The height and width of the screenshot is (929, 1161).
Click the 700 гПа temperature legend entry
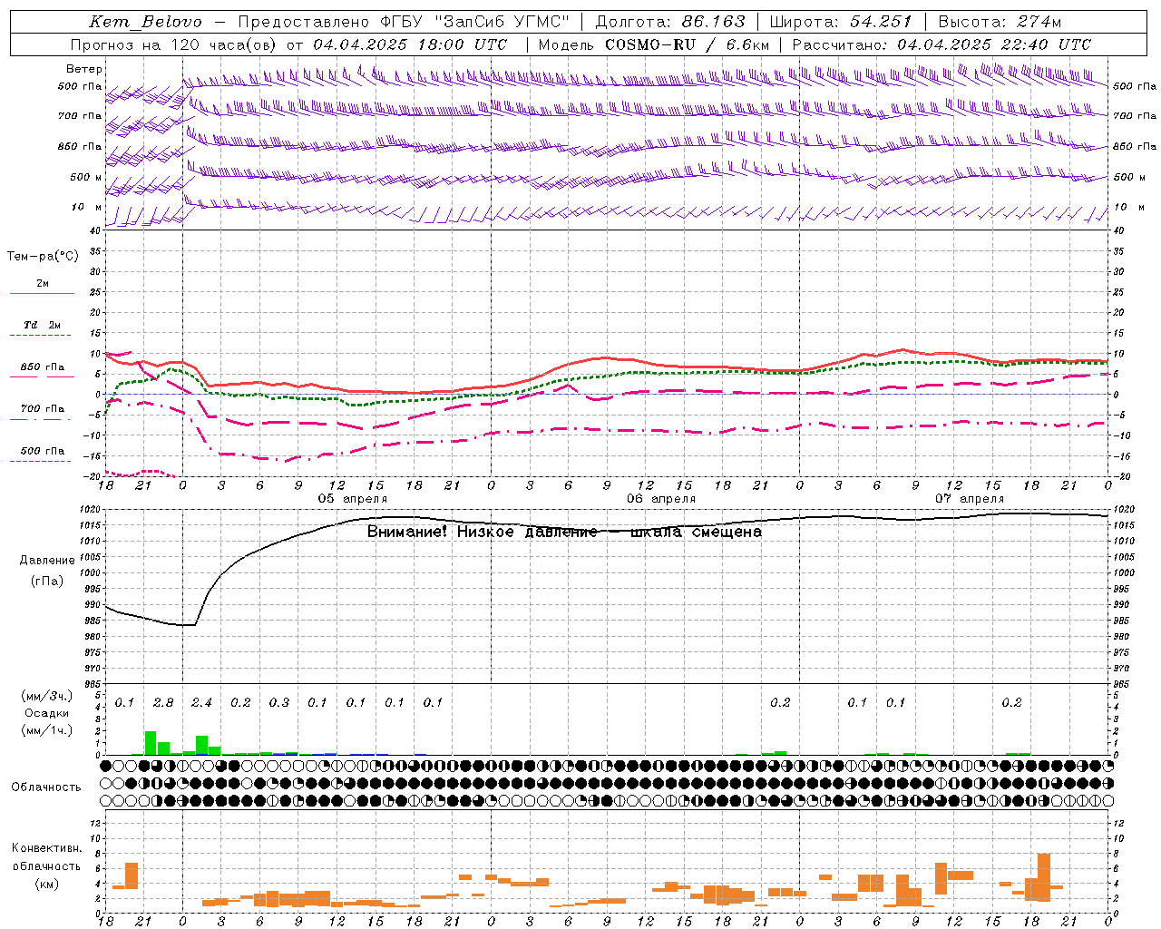pyautogui.click(x=43, y=409)
